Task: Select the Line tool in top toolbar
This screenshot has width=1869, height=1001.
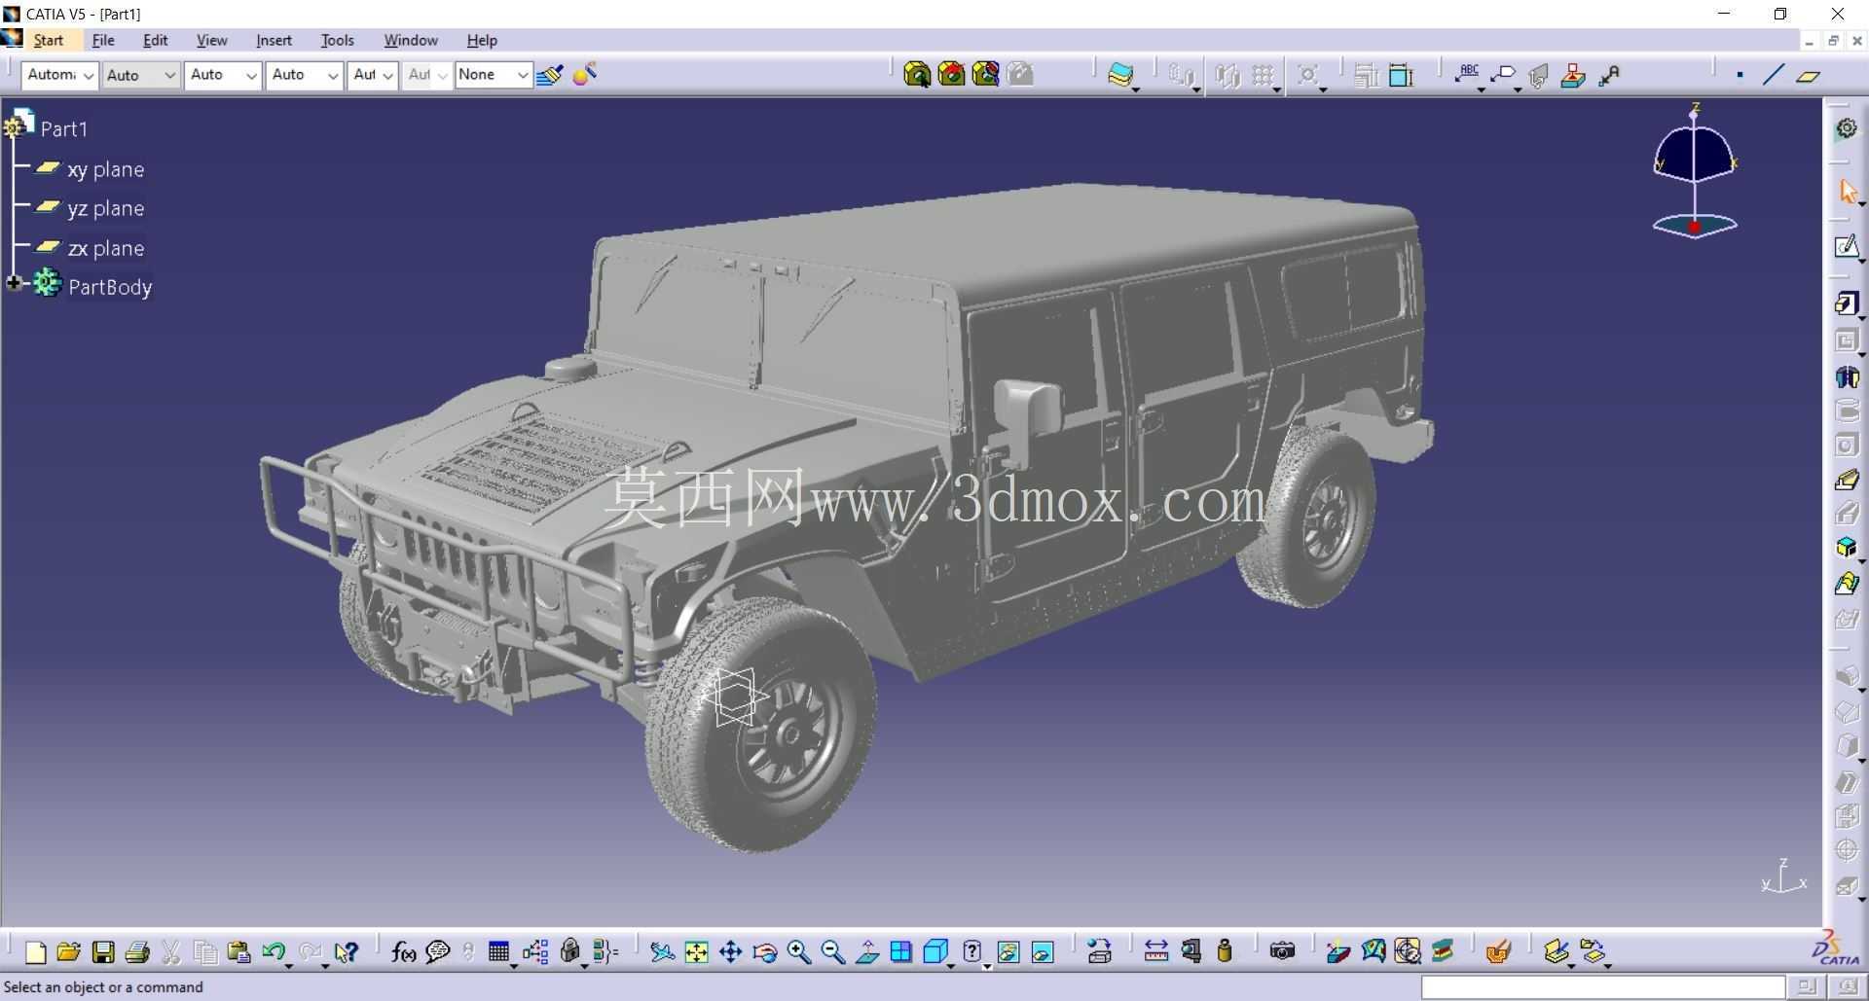Action: coord(1773,75)
